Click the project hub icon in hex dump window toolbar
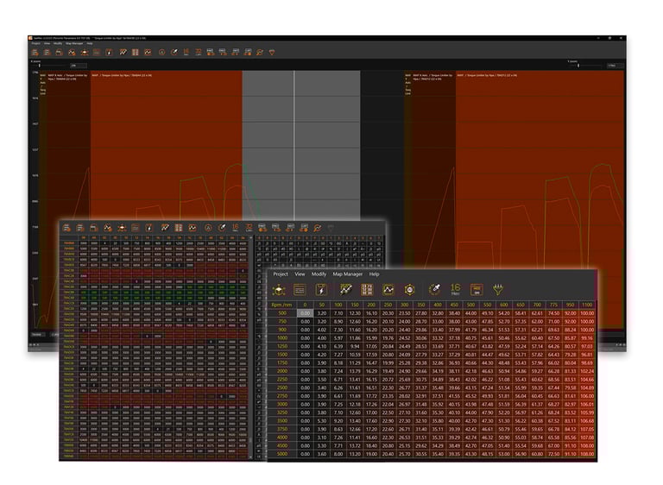The height and width of the screenshot is (485, 663). click(x=122, y=228)
